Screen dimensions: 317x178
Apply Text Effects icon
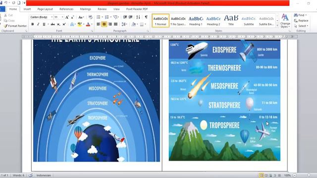(72, 24)
